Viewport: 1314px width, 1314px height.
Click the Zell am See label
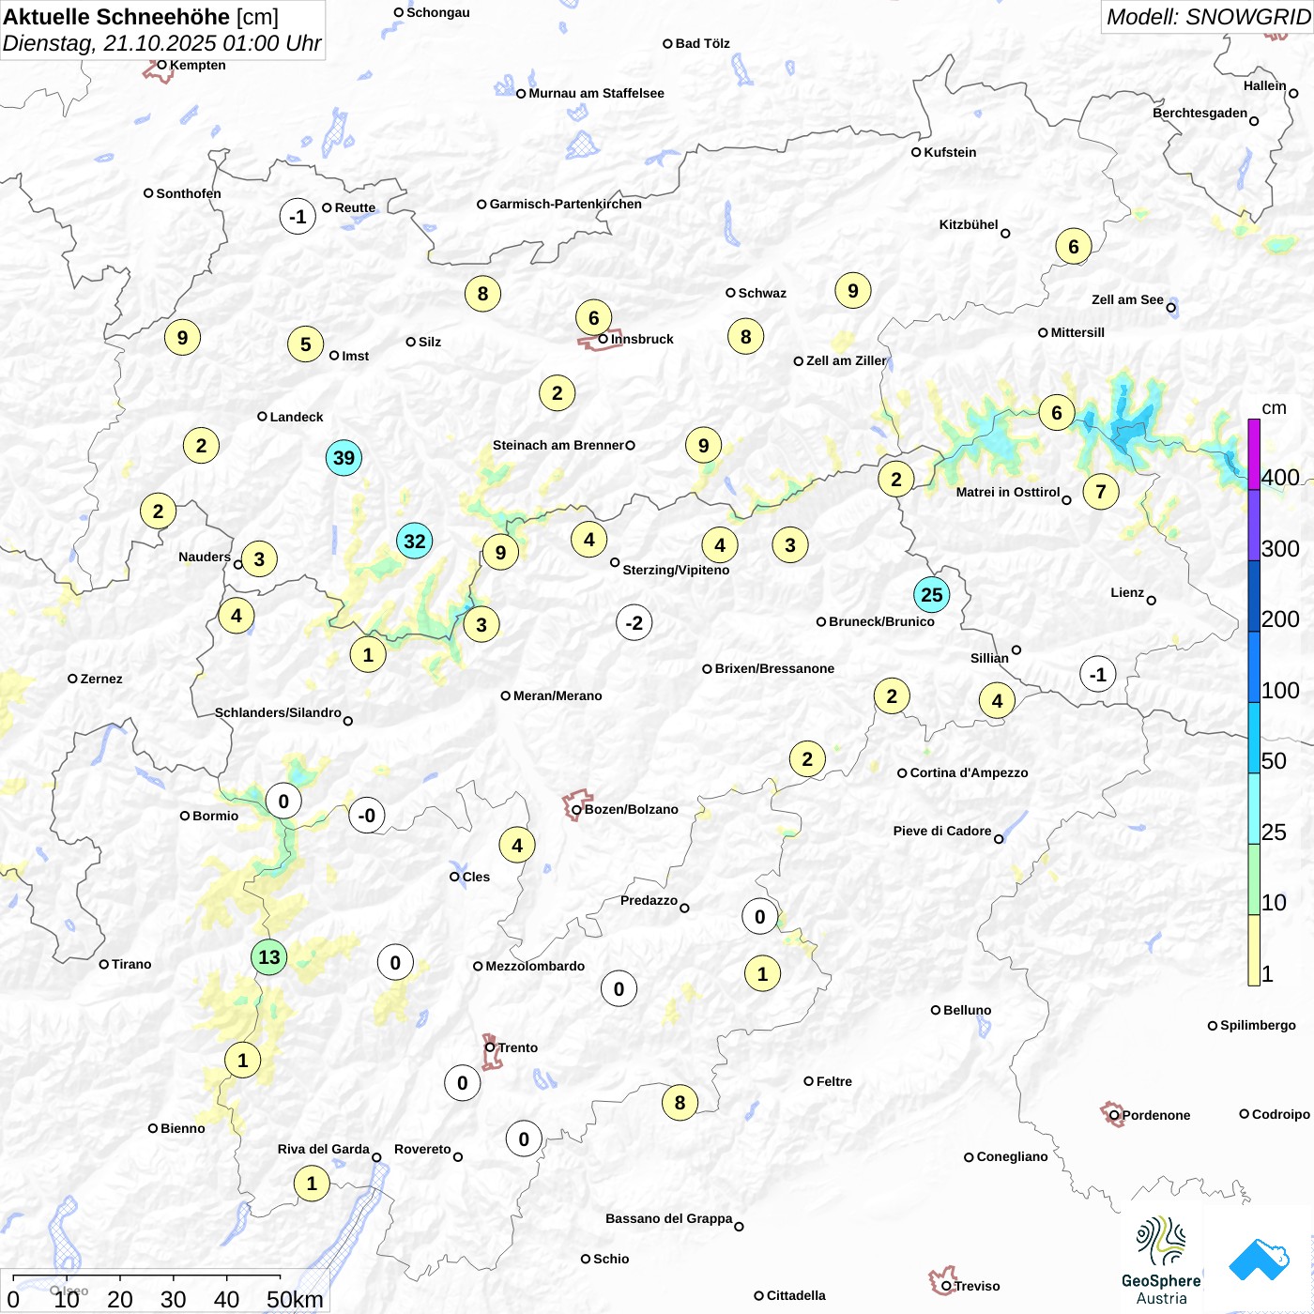tap(1127, 299)
